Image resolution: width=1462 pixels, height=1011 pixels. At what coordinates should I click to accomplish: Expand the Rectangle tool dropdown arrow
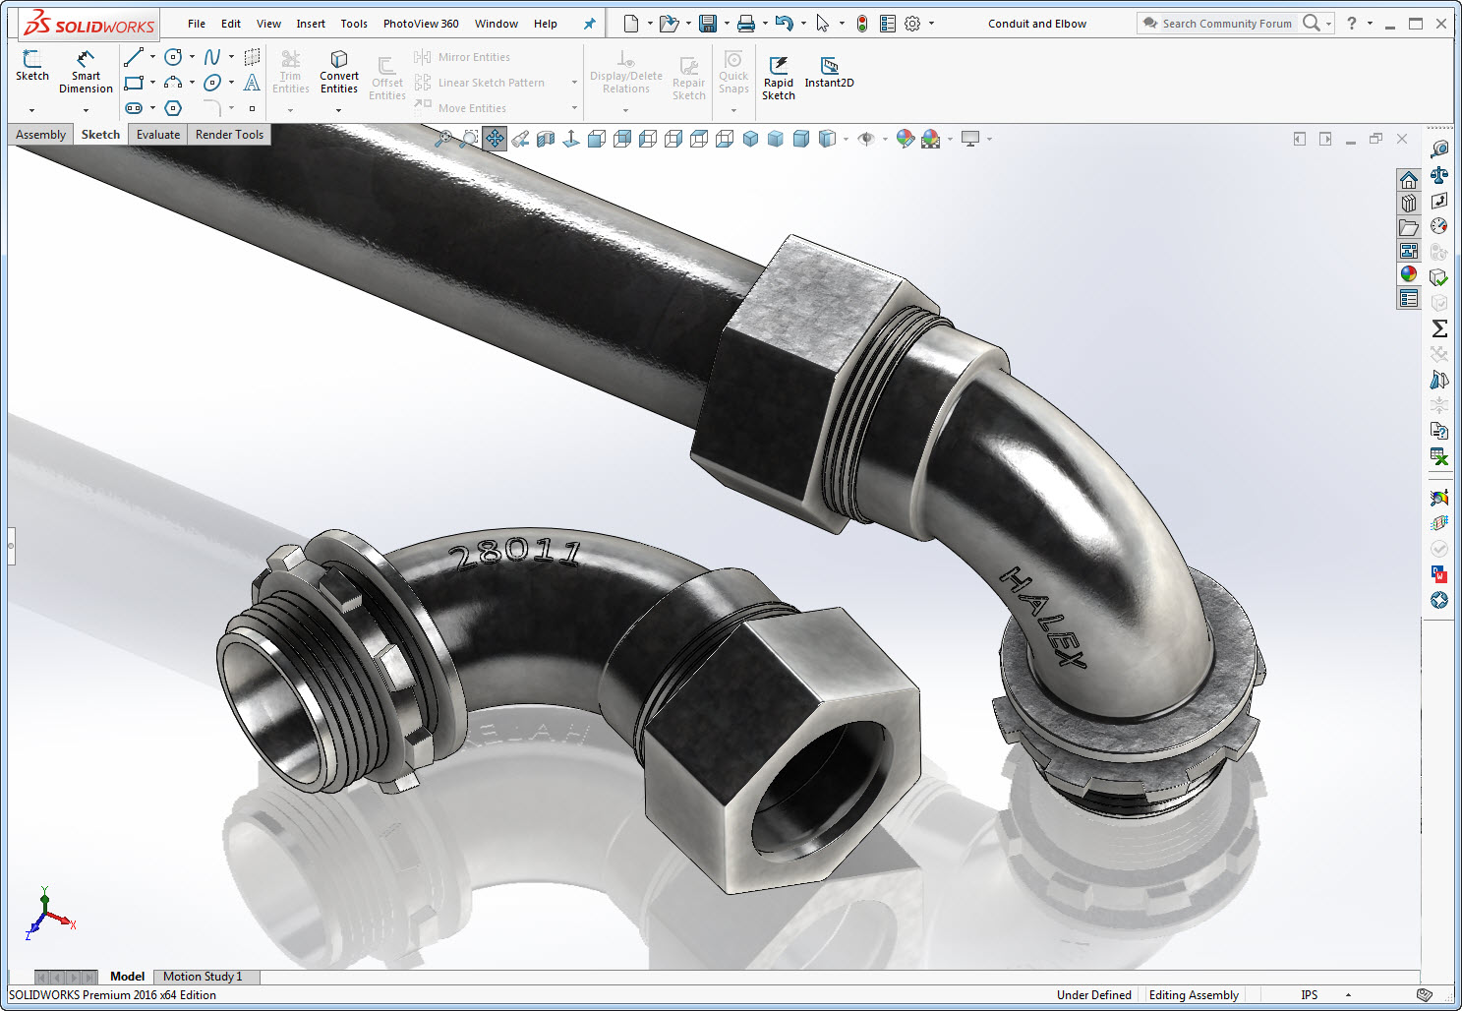[x=152, y=83]
